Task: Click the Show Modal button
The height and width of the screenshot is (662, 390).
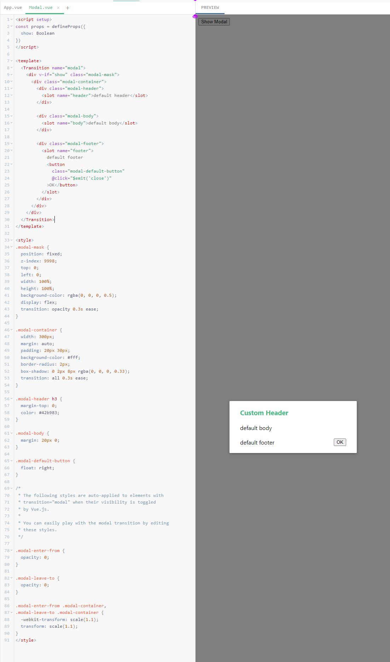Action: (214, 22)
